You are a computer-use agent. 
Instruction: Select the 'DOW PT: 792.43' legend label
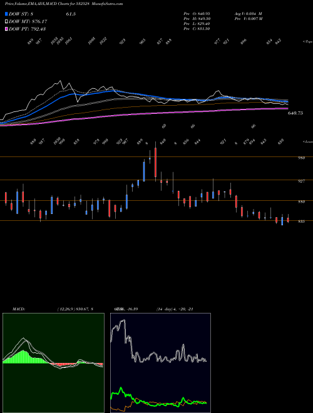coord(27,29)
